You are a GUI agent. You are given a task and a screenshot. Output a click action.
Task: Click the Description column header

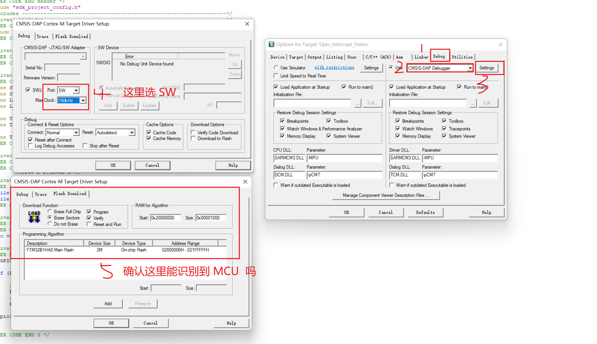54,243
